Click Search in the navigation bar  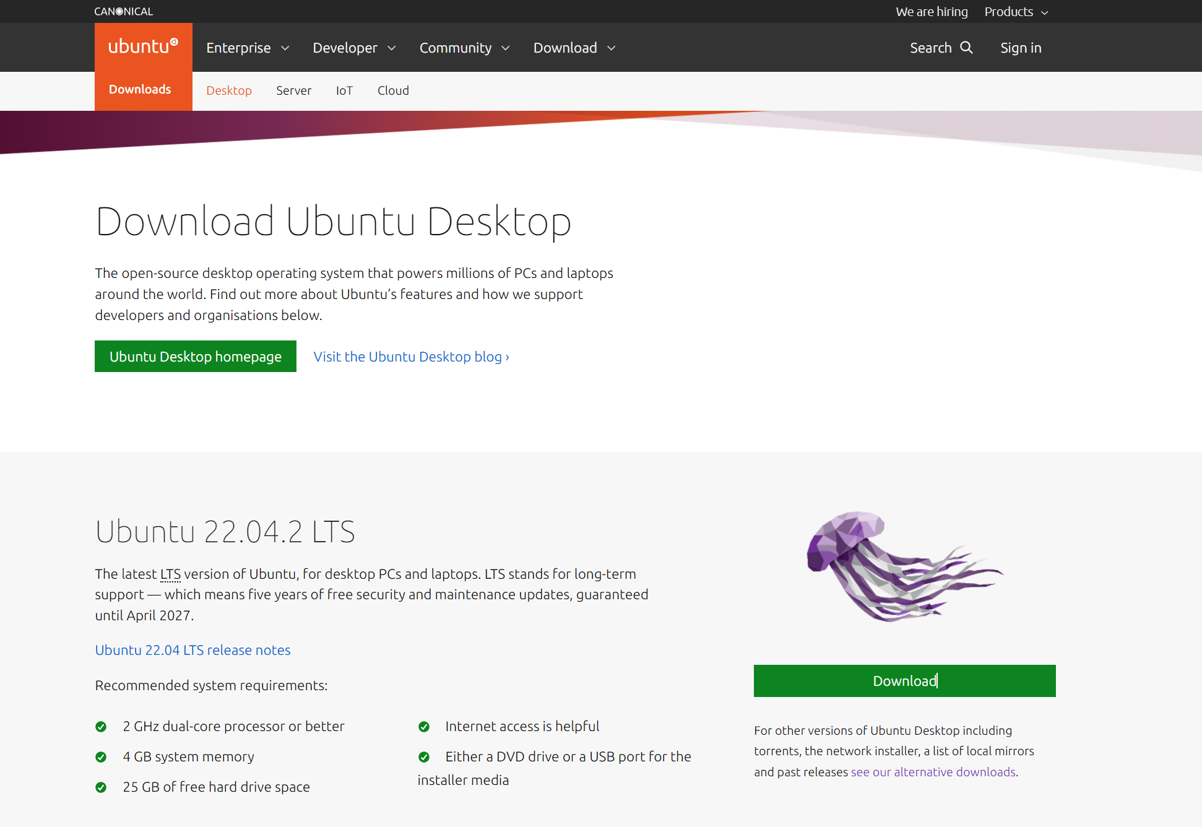click(941, 48)
